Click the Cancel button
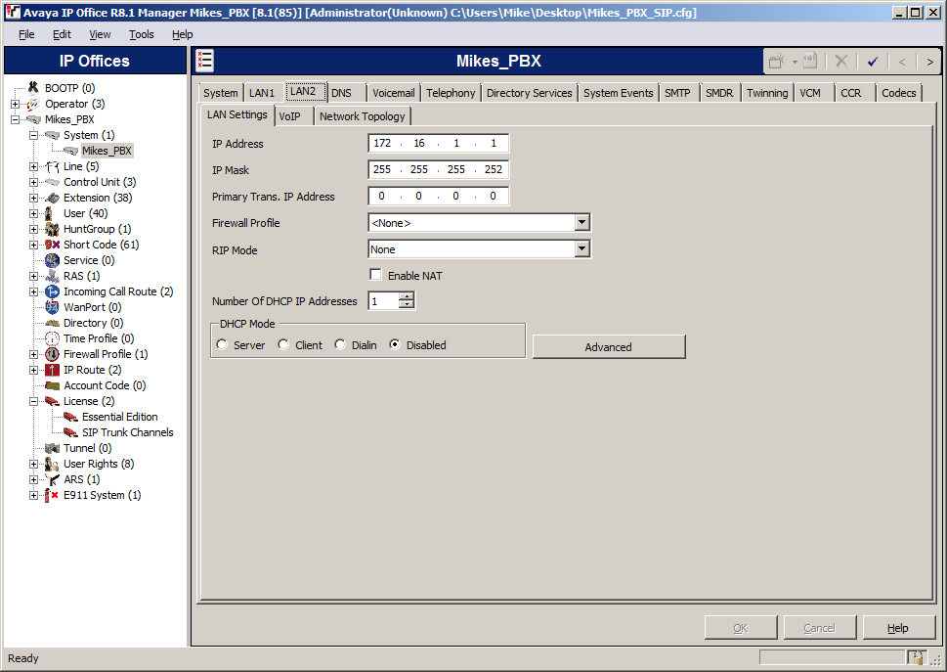947x672 pixels. (820, 628)
